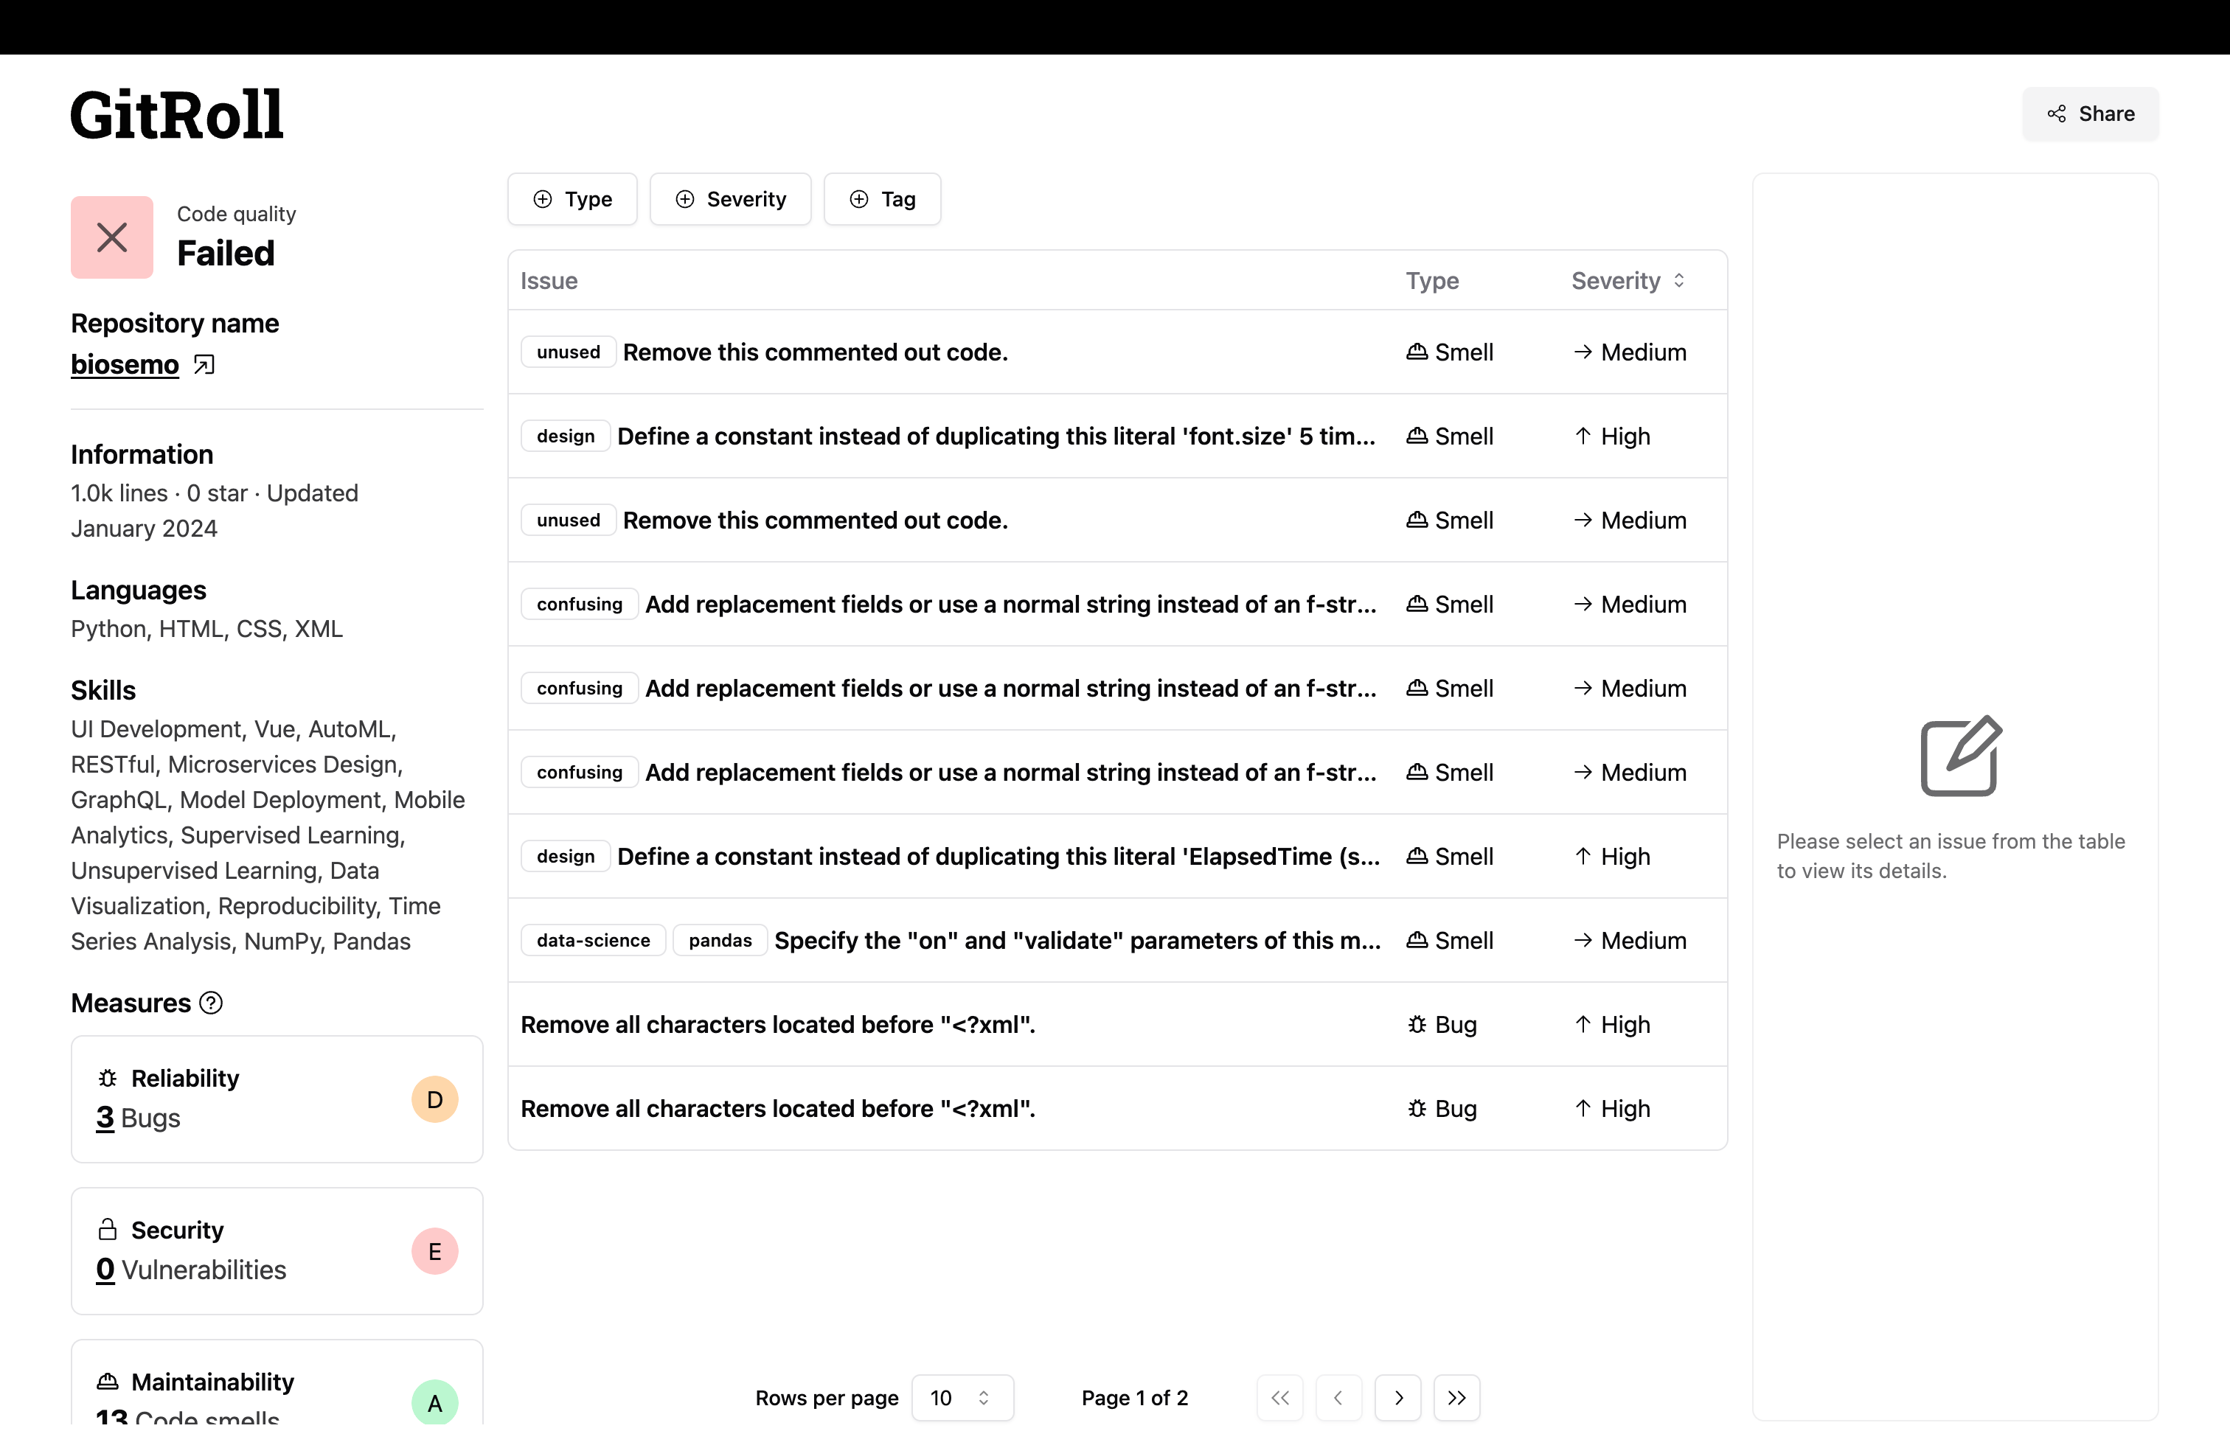Image resolution: width=2230 pixels, height=1448 pixels.
Task: Click the first page double-left arrow
Action: click(x=1279, y=1397)
